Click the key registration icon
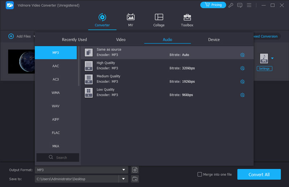Screen dimensions: 289x187 (231, 5)
